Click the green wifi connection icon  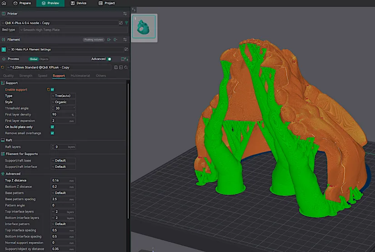(126, 23)
